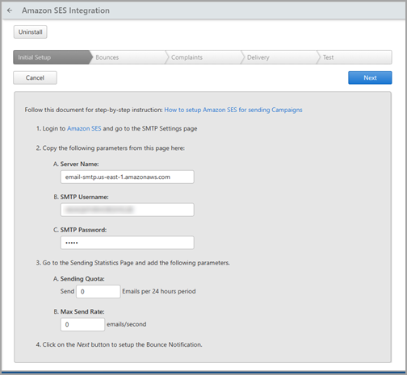Click the 'SMTP Username:' label
Image resolution: width=407 pixels, height=375 pixels.
(x=84, y=197)
